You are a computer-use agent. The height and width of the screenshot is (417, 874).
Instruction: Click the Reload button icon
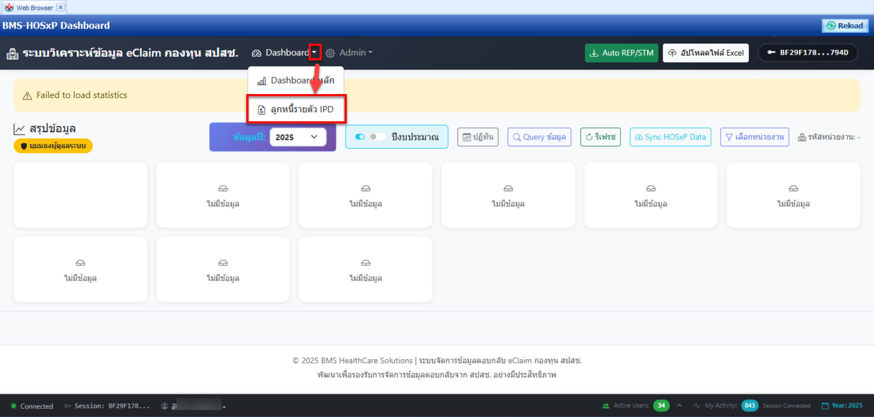[831, 26]
